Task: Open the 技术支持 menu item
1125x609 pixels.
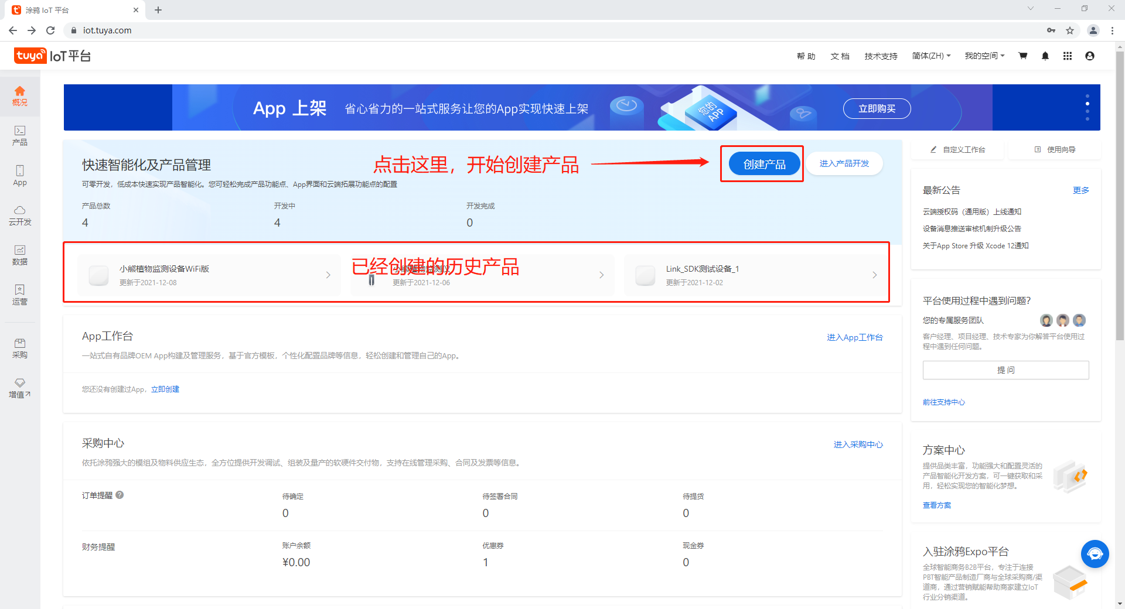Action: point(881,56)
